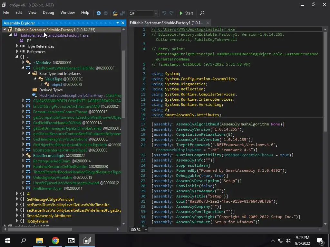Click the Save All toolbar icon
Image resolution: width=330 pixels, height=247 pixels.
point(122,13)
